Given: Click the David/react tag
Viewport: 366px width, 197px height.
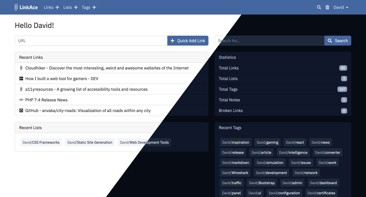Looking at the screenshot, I should (294, 142).
